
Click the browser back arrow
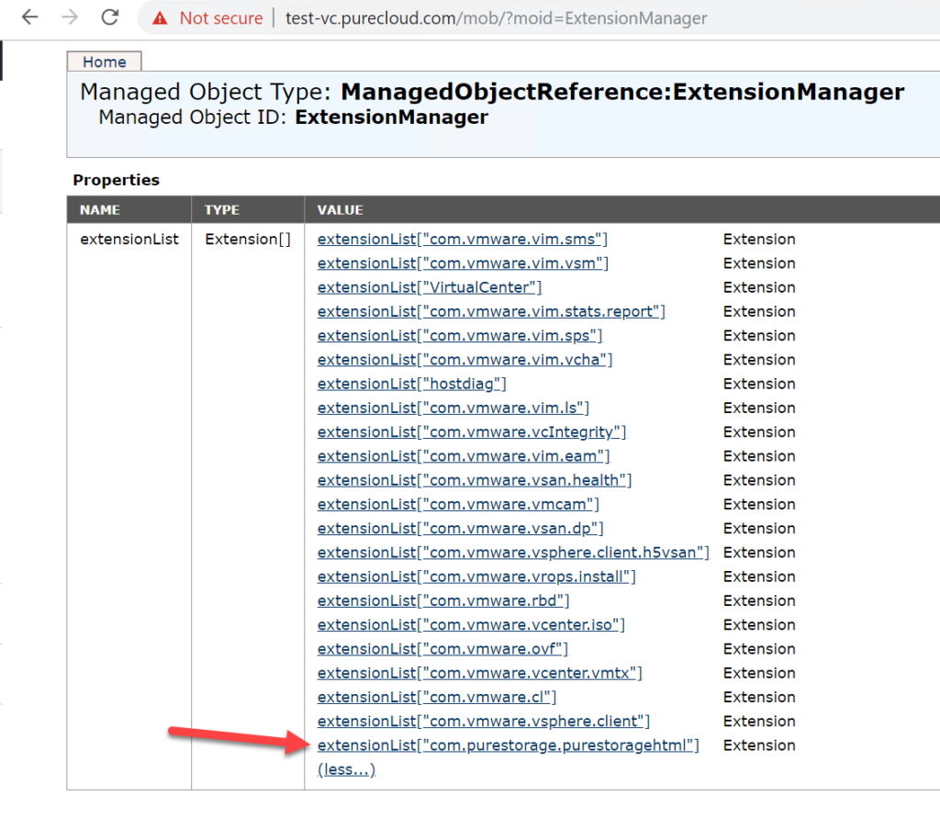click(x=29, y=17)
